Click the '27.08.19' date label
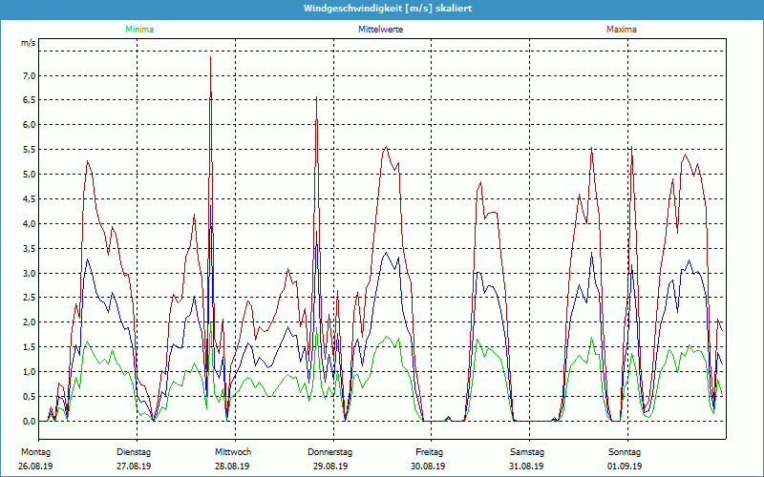Viewport: 764px width, 477px height. (134, 467)
